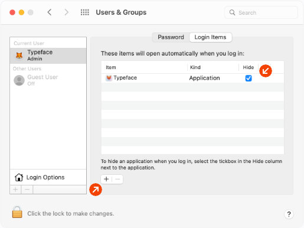Click the search magnifier icon

232,12
